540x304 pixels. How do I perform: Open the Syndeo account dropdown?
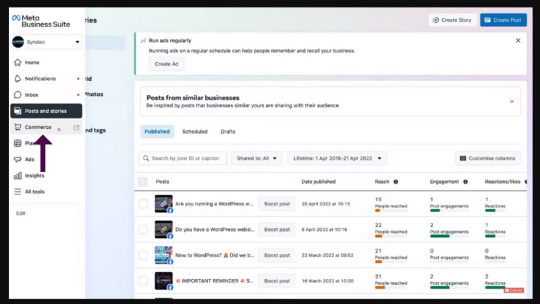[x=47, y=42]
